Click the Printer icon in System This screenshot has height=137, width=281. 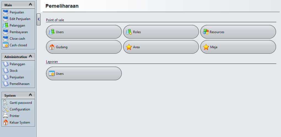6,116
